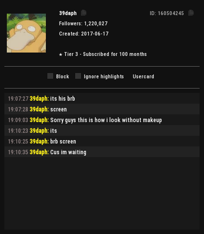Click the ID: 160504245 text
Screen dimensions: 204x234
point(167,13)
